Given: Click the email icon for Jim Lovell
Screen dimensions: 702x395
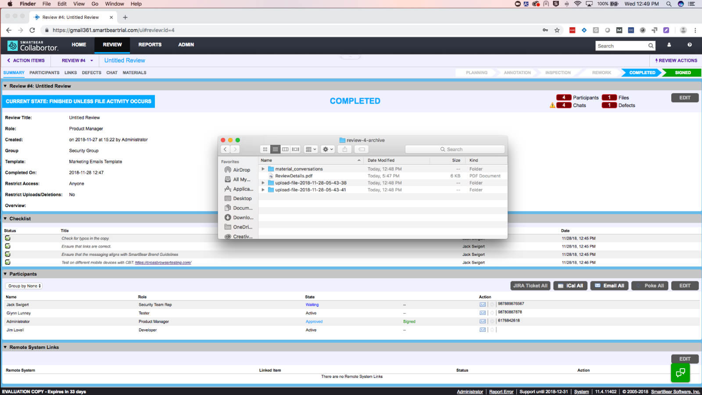Looking at the screenshot, I should click(x=482, y=330).
